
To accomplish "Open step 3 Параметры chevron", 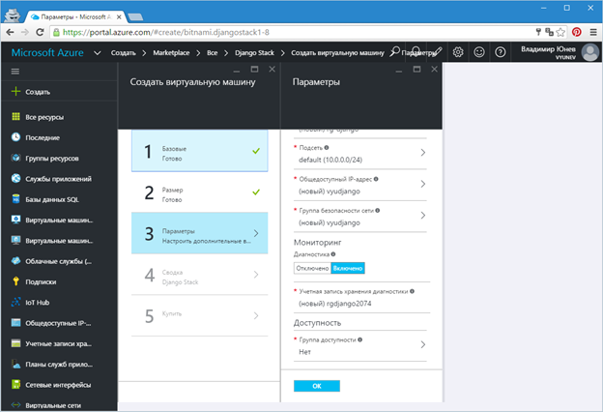I will pos(256,233).
